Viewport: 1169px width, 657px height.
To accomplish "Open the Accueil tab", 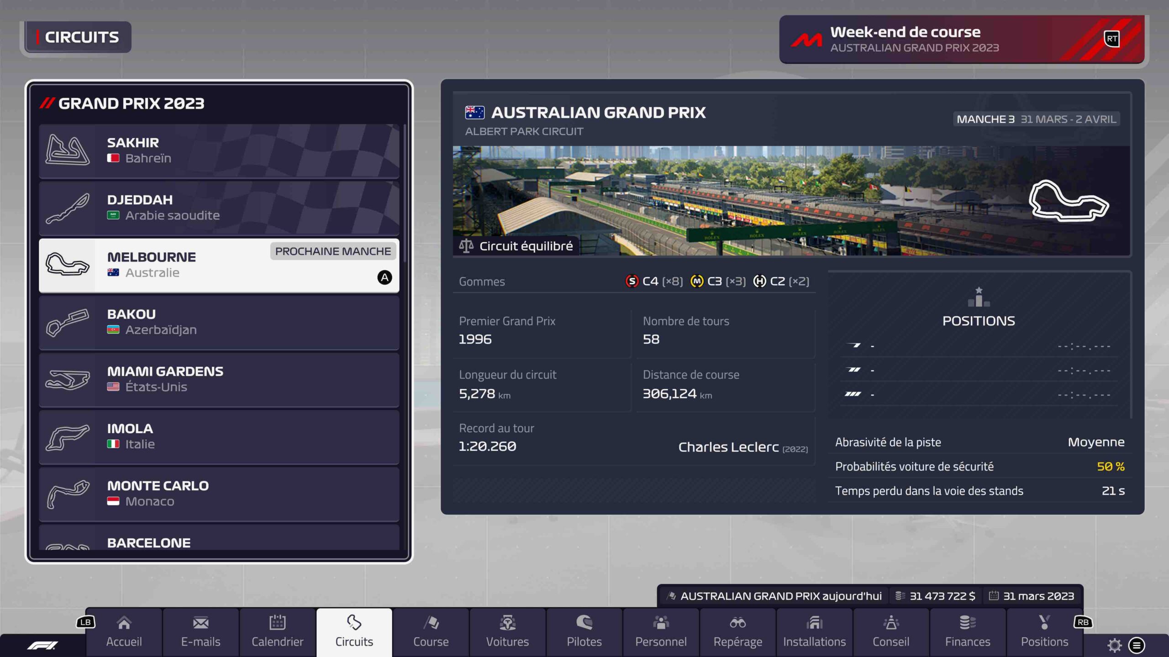I will click(124, 632).
